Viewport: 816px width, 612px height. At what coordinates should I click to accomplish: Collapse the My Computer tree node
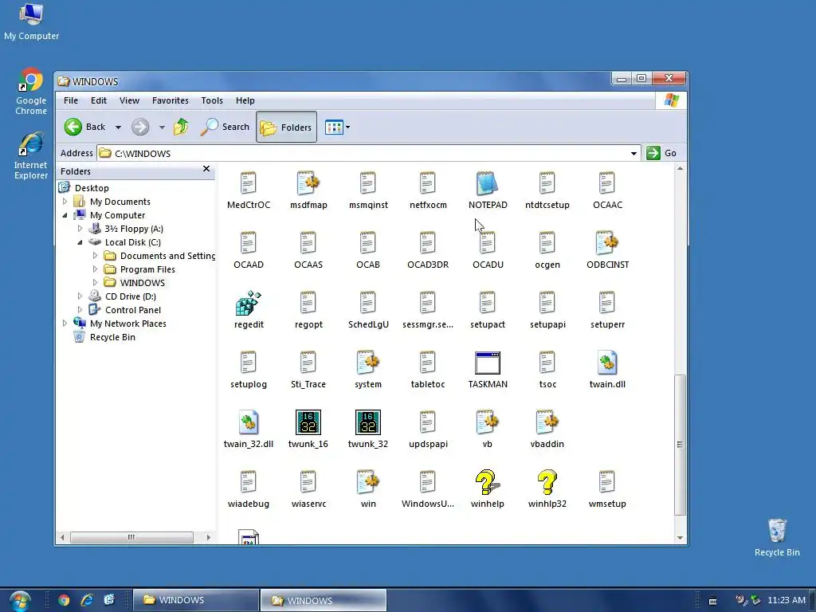[x=65, y=215]
